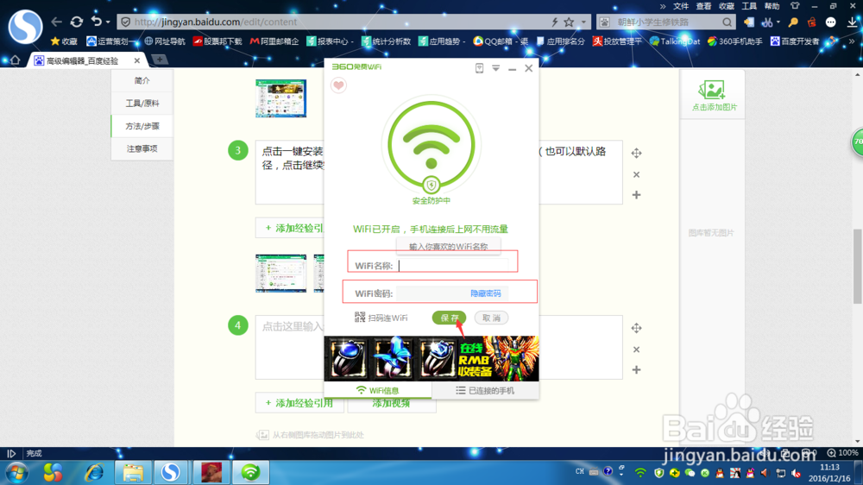Click the lightning speed-mode icon in address bar
863x485 pixels.
coord(555,22)
